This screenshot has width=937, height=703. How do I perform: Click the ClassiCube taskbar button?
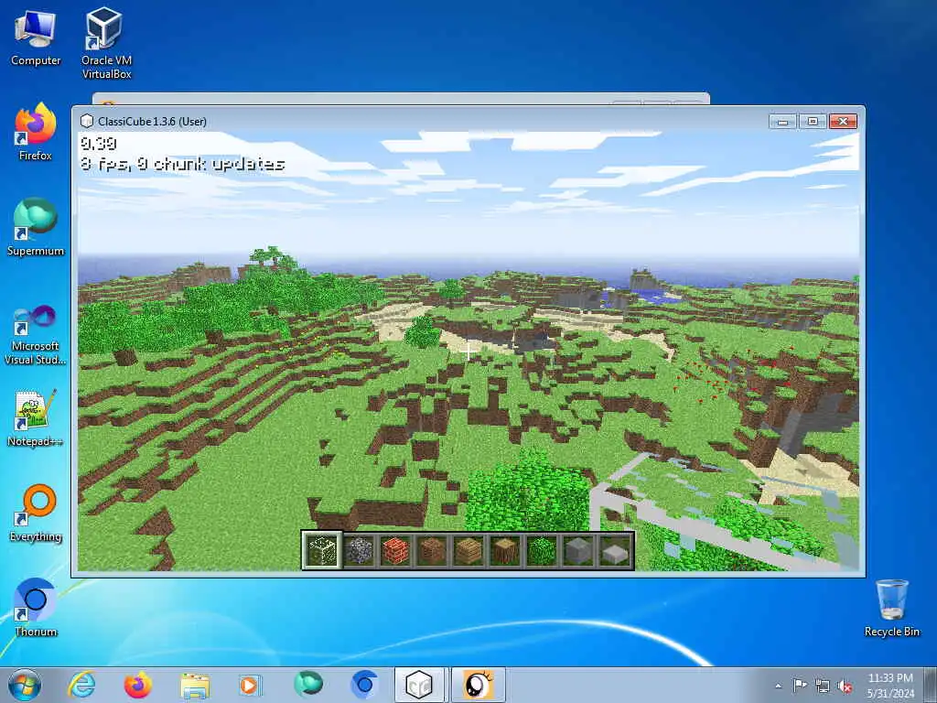coord(420,685)
